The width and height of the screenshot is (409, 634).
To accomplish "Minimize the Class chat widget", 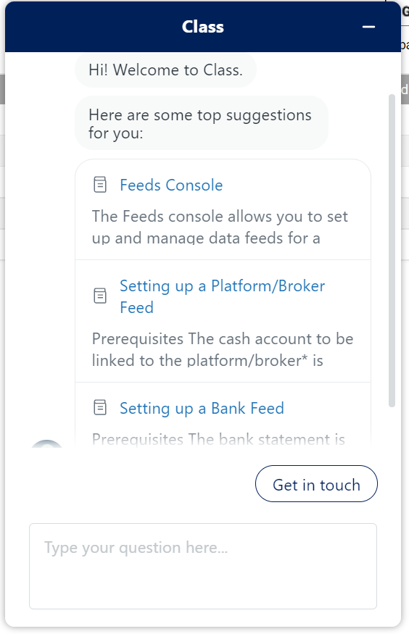I will 368,27.
